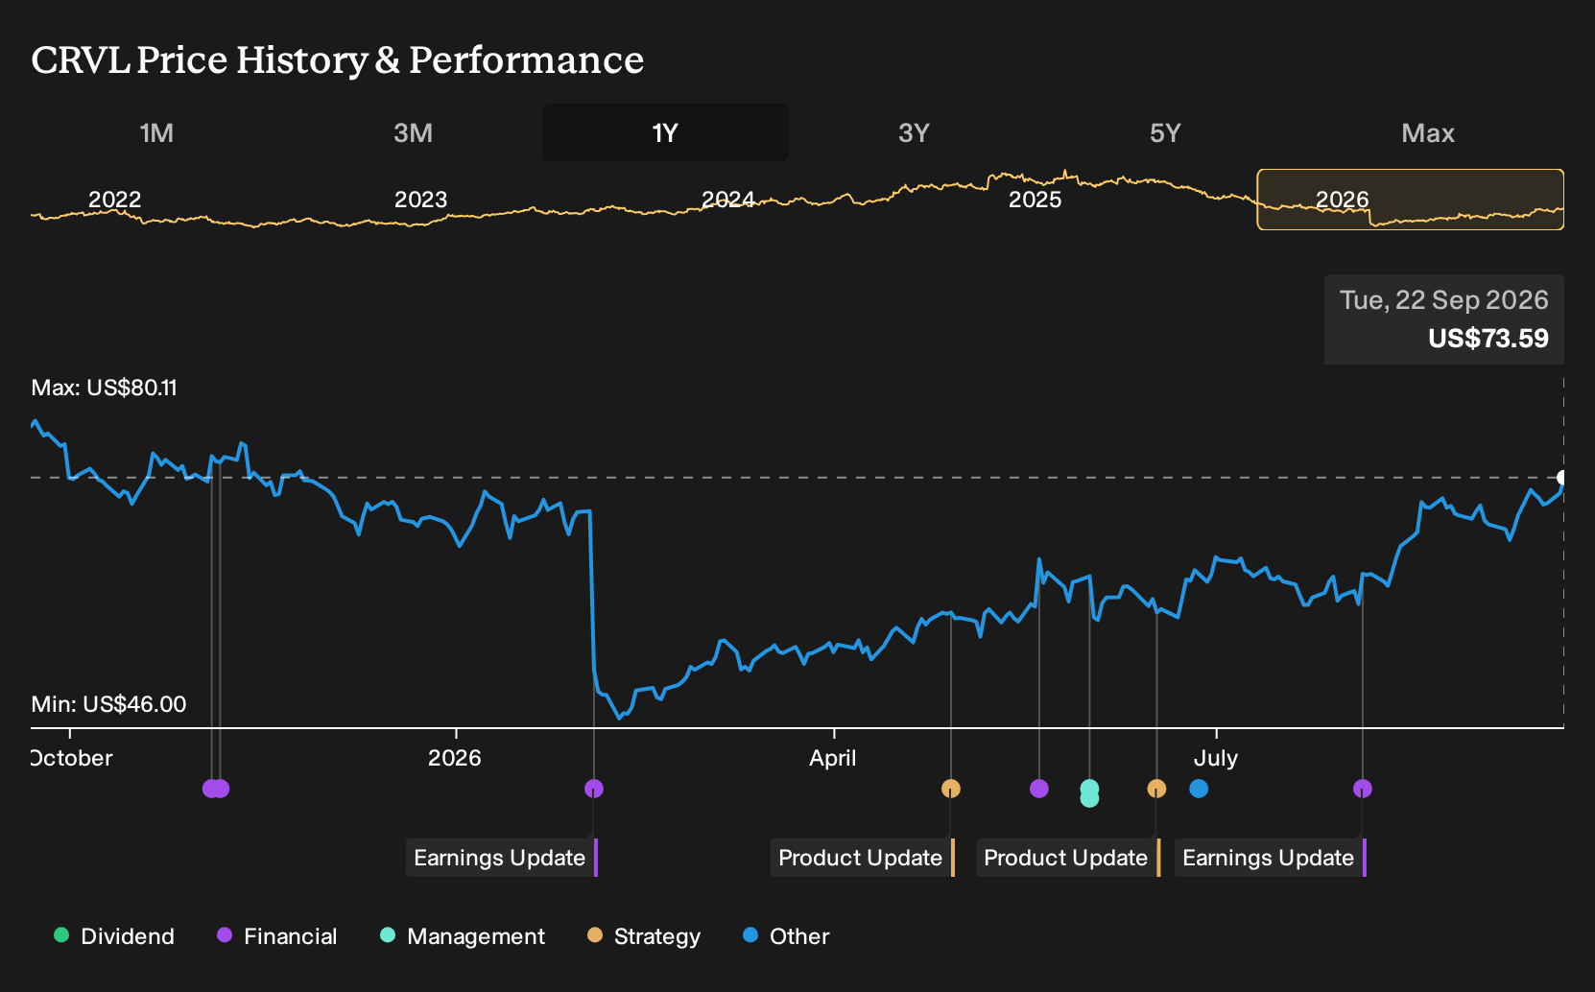Screen dimensions: 1595x992
Task: Click the CRVL Price History & Performance heading
Action: [x=338, y=60]
